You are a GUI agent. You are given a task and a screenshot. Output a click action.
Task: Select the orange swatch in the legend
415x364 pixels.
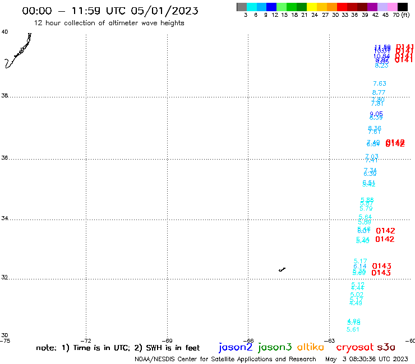(332, 7)
